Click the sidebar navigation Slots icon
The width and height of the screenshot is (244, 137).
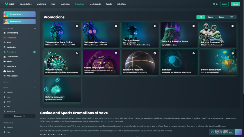coord(5,42)
